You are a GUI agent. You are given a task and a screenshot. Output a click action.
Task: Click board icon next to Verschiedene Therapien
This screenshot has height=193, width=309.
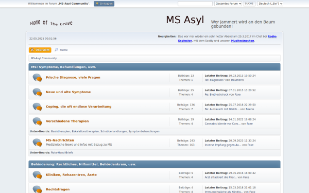(37, 121)
